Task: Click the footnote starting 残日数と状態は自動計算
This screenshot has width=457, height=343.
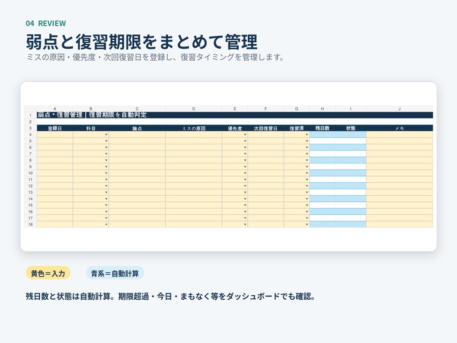Action: point(170,297)
